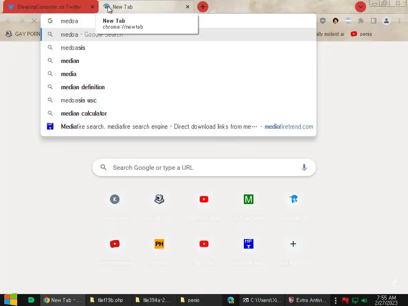Viewport: 408px width, 306px height.
Task: Open the gray 'K' shortcut tile
Action: [115, 199]
